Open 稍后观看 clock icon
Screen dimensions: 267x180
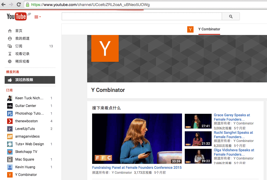pyautogui.click(x=10, y=61)
